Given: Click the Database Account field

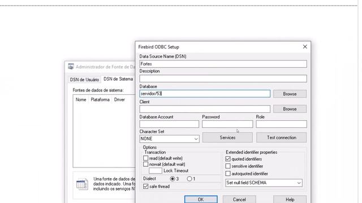Looking at the screenshot, I should pyautogui.click(x=169, y=124).
